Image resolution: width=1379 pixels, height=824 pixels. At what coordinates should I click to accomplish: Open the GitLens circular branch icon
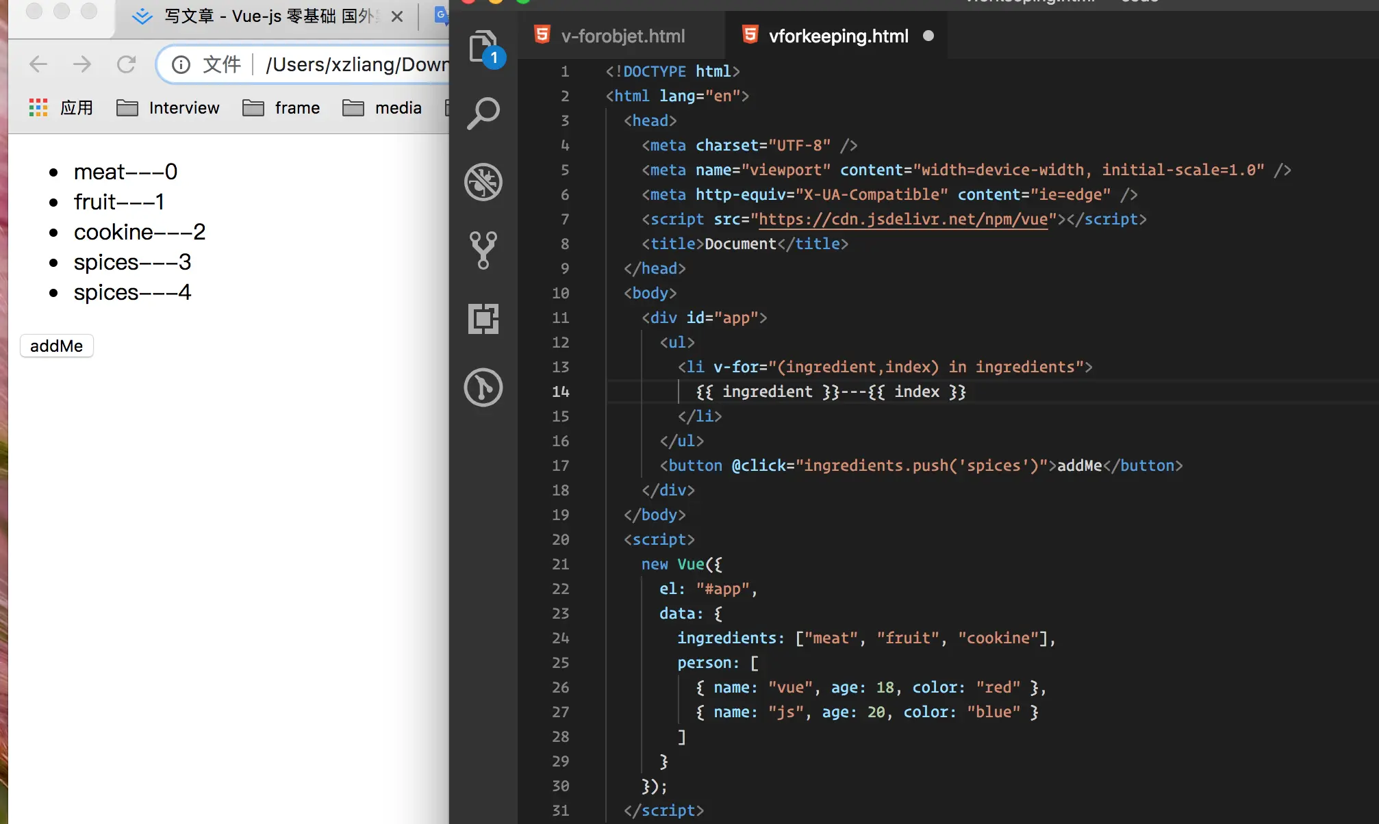coord(483,387)
